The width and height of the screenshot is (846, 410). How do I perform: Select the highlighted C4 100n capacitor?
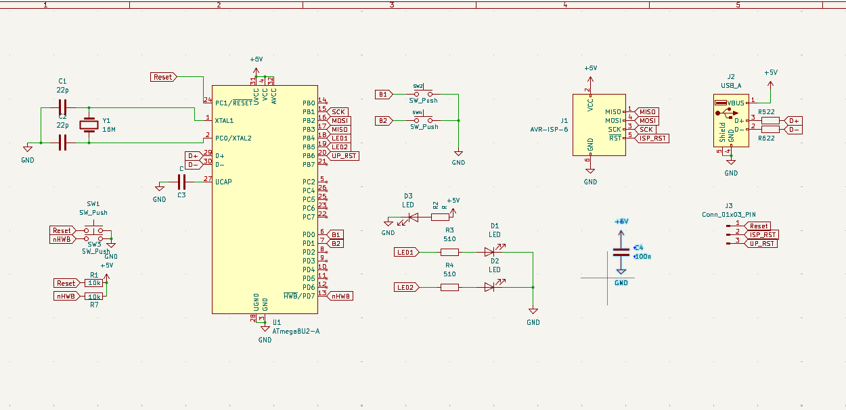click(x=621, y=252)
